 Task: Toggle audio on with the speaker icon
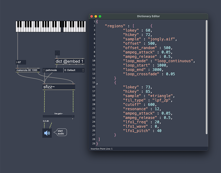tap(47, 133)
